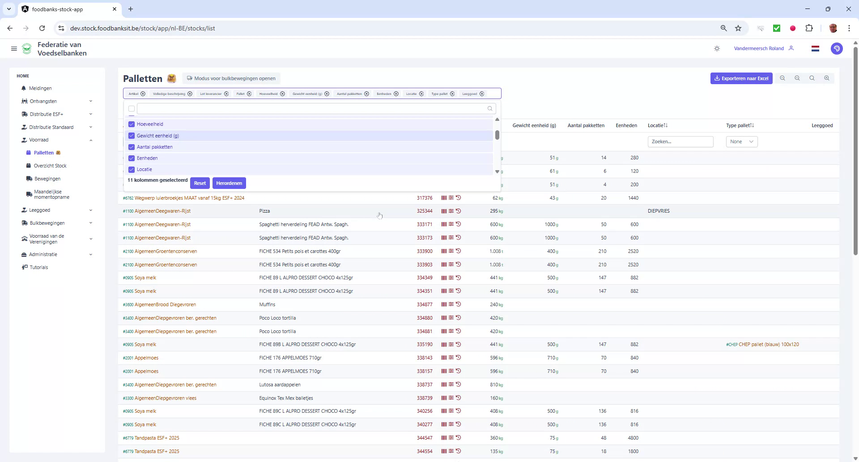Open the None dropdown under Type pallet
The image size is (859, 462).
741,141
